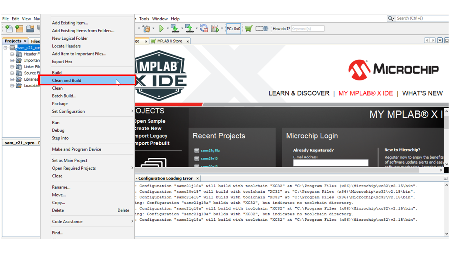
Task: Click the MY MPLAB X IDE link
Action: tap(366, 93)
